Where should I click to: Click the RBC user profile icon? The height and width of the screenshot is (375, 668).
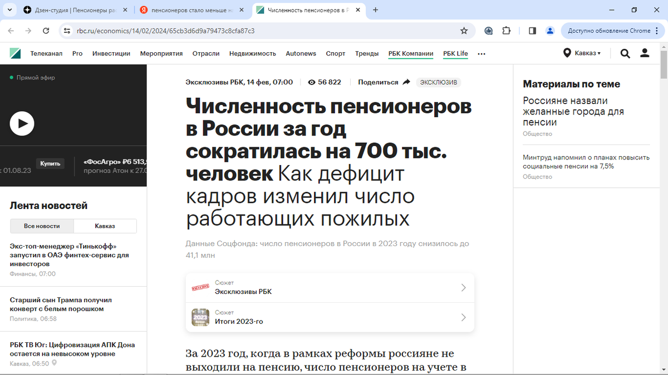click(644, 53)
